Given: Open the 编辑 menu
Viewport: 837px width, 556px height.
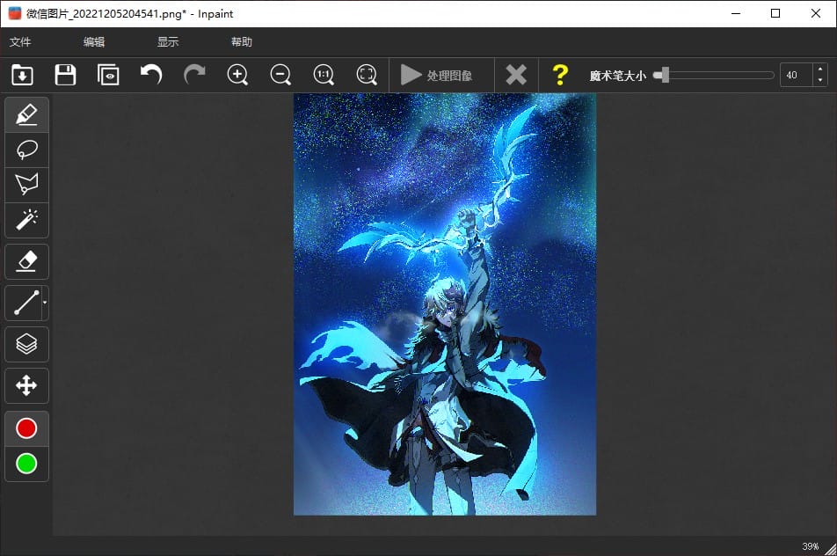Looking at the screenshot, I should (94, 41).
